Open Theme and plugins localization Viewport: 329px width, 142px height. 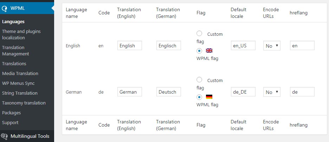[x=21, y=35]
